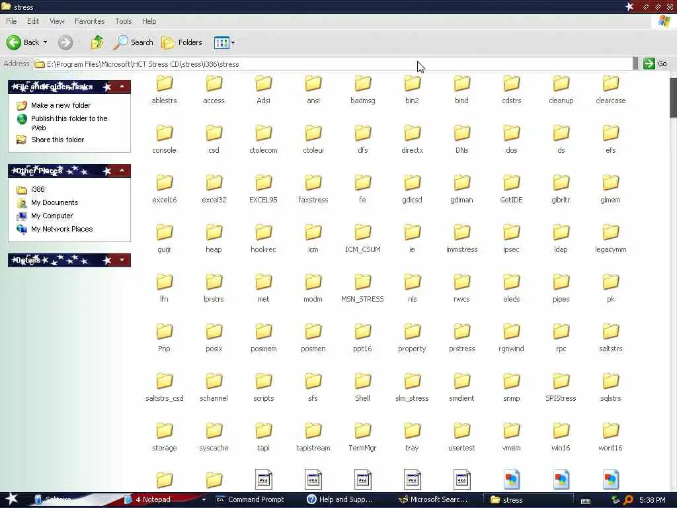
Task: Select the pipes folder
Action: [561, 288]
